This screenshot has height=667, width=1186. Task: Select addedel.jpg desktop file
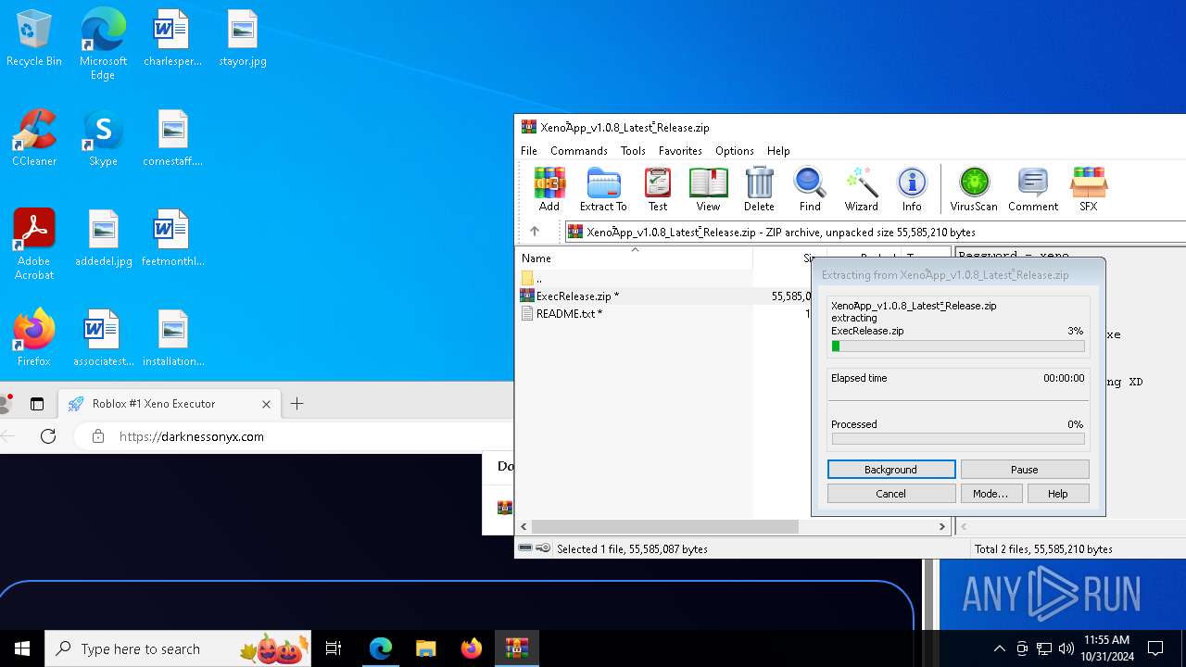(x=104, y=239)
